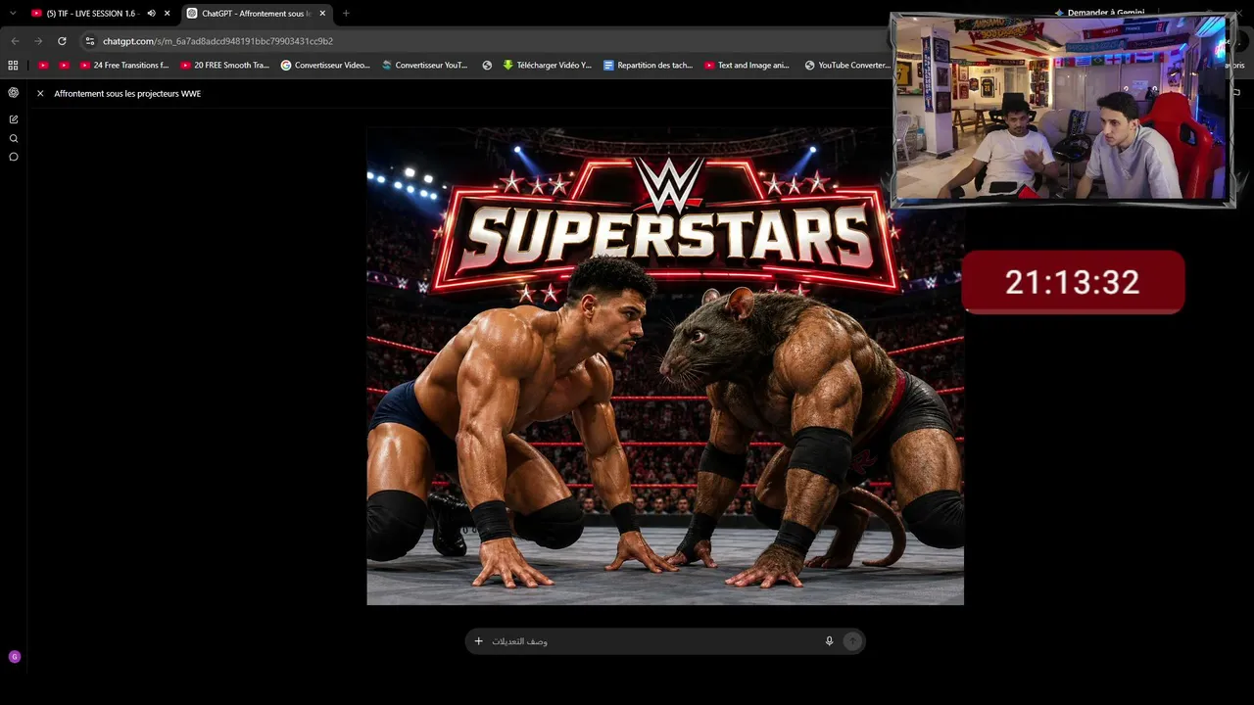Image resolution: width=1254 pixels, height=705 pixels.
Task: Click the plus attach button in the prompt bar
Action: coord(478,641)
